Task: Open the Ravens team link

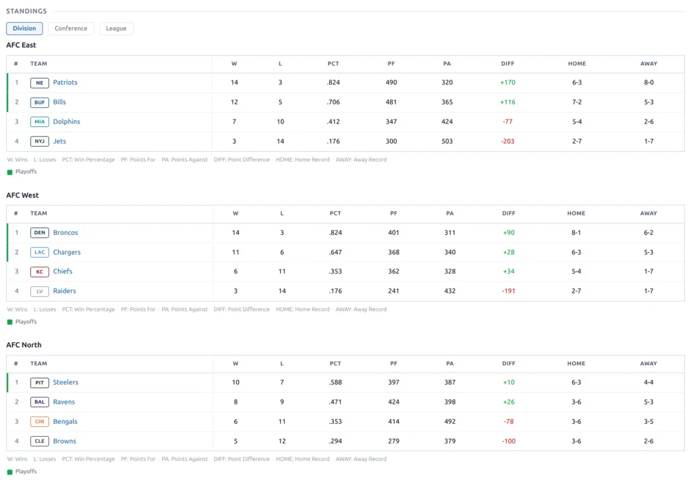Action: coord(64,402)
